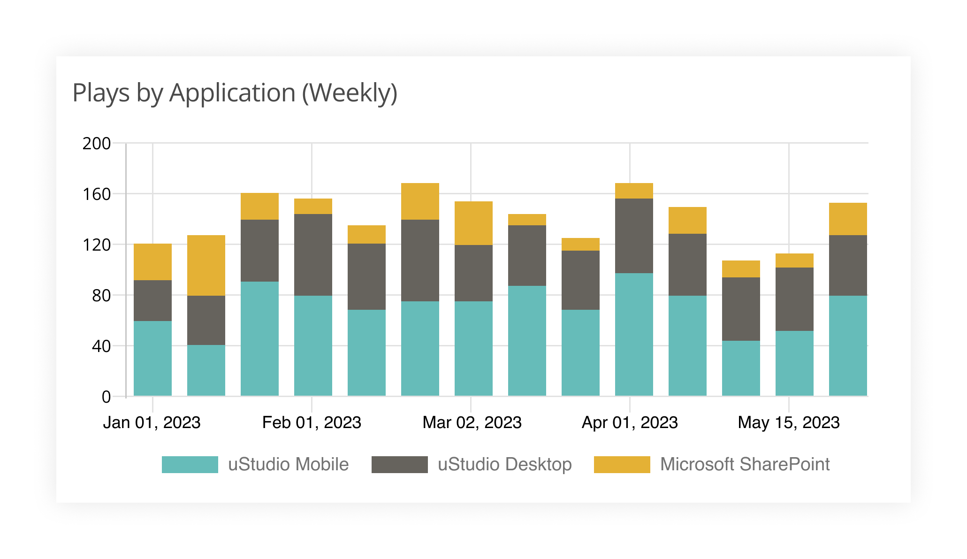This screenshot has width=967, height=559.
Task: Toggle the uStudio Mobile legend label
Action: click(x=288, y=464)
